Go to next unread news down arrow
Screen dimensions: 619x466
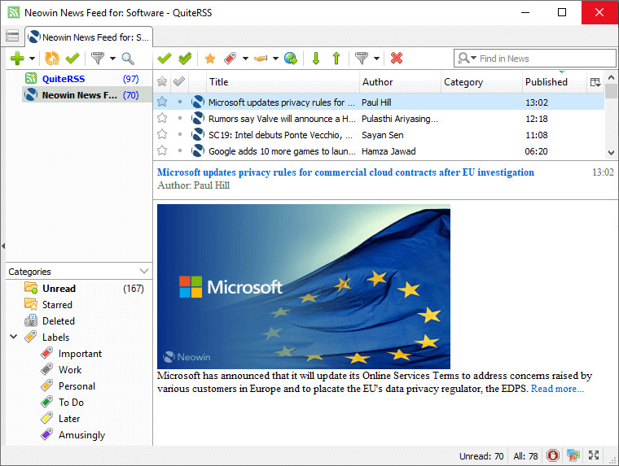(x=316, y=59)
